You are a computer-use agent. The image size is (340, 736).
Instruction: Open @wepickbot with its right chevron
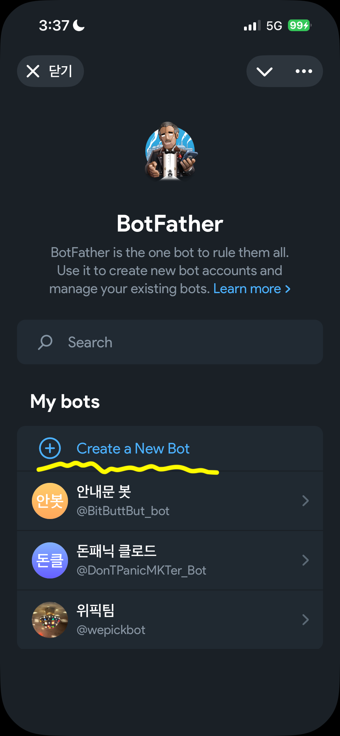pyautogui.click(x=305, y=620)
